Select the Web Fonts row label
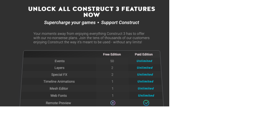 59,96
